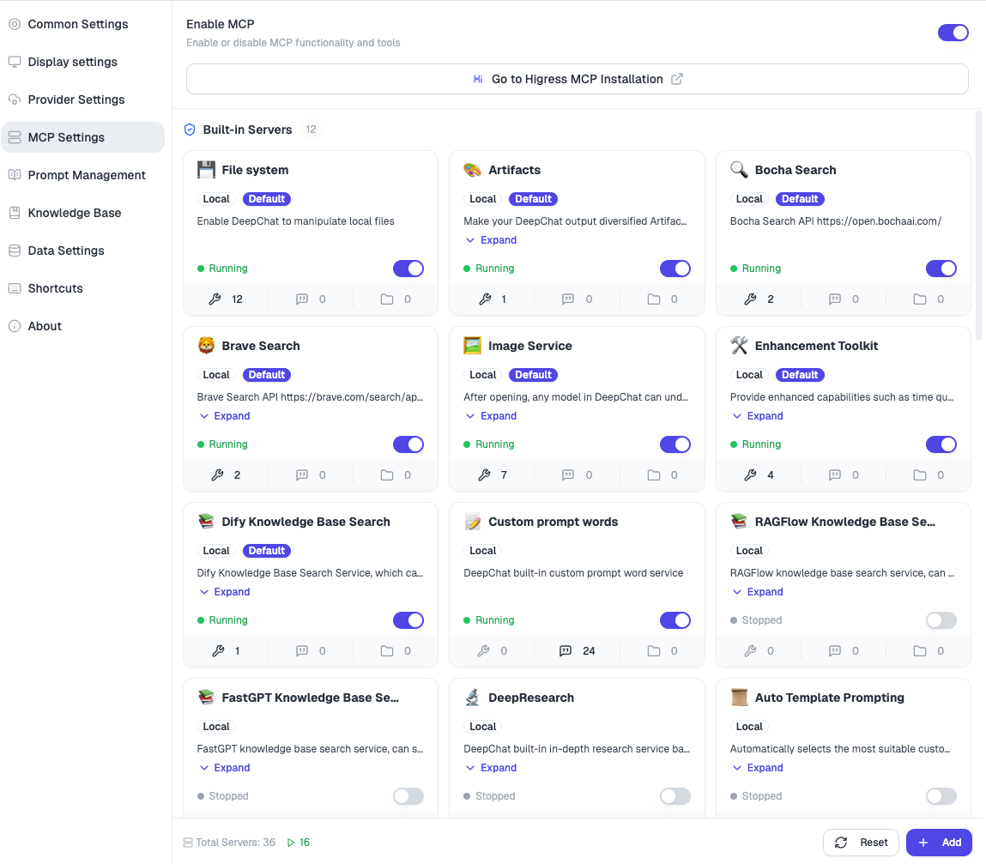Click the Reset button

coord(861,843)
